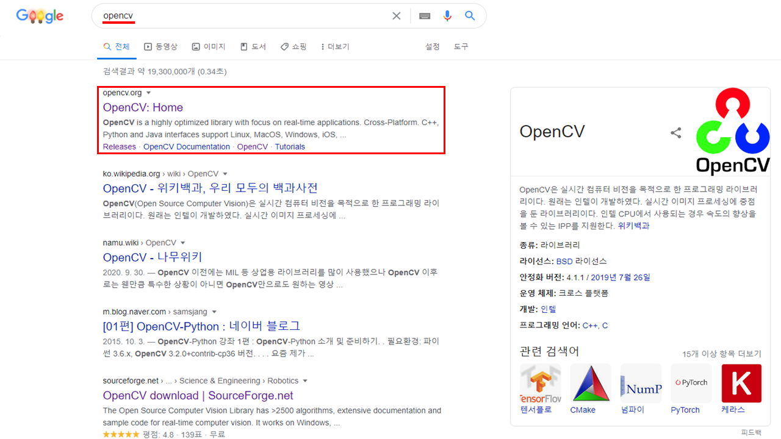Click the C++ language link
The image size is (781, 439).
click(x=590, y=326)
